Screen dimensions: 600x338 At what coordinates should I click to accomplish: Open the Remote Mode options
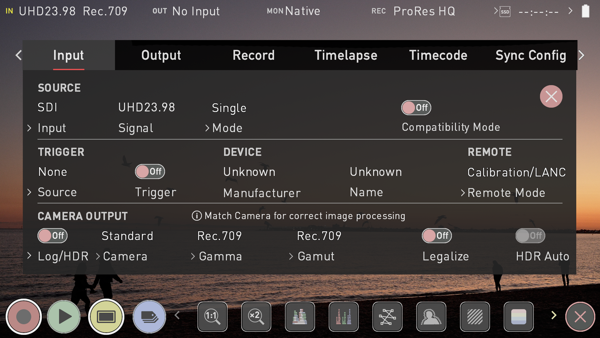[506, 193]
